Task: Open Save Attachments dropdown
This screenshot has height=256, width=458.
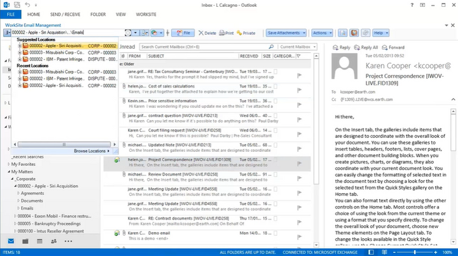Action: [x=286, y=33]
